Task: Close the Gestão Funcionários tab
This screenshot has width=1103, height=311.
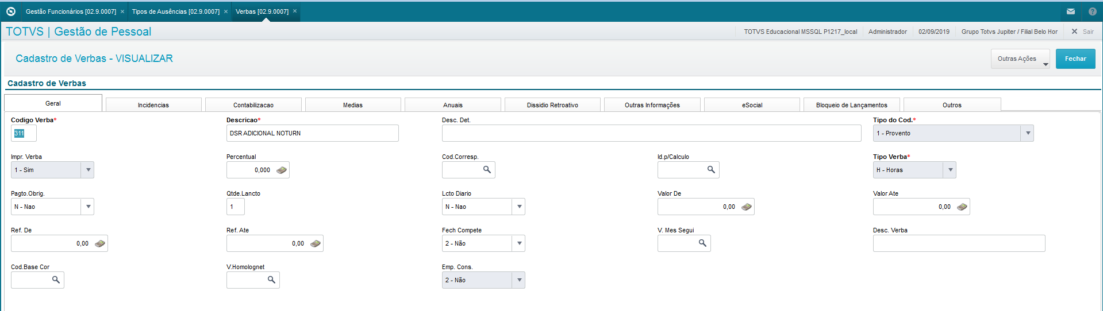Action: click(x=122, y=11)
